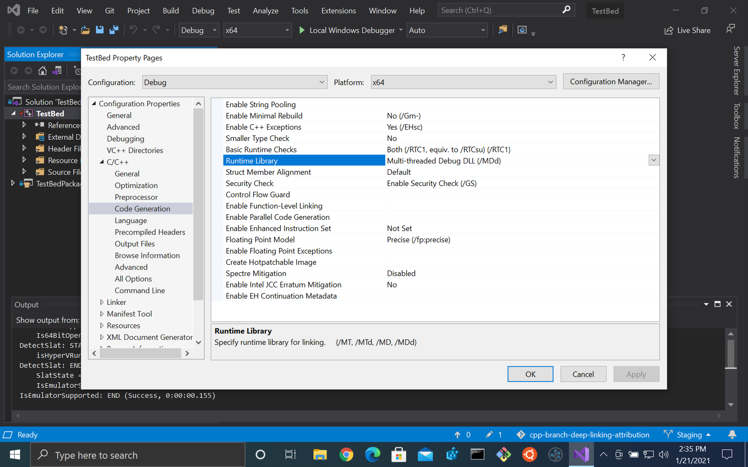Open Configuration Manager
Image resolution: width=748 pixels, height=467 pixels.
coord(611,82)
